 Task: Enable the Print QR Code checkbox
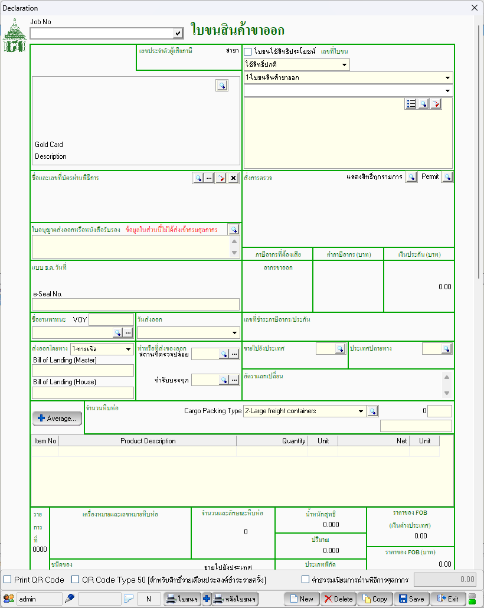[x=8, y=580]
